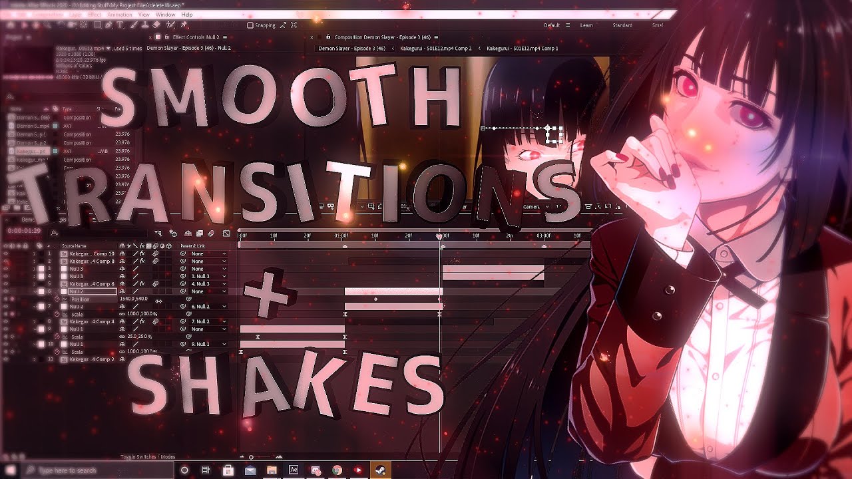The width and height of the screenshot is (852, 479).
Task: Toggle visibility of layer 6 Null 2
Action: pyautogui.click(x=6, y=291)
